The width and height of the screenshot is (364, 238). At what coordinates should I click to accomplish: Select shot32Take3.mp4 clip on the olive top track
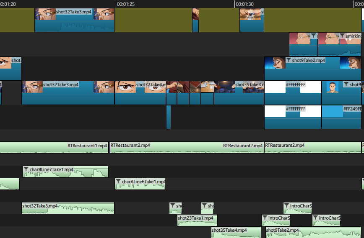tap(74, 20)
